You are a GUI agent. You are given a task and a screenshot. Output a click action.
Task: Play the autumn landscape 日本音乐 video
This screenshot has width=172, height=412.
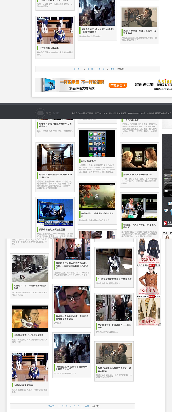point(97,196)
